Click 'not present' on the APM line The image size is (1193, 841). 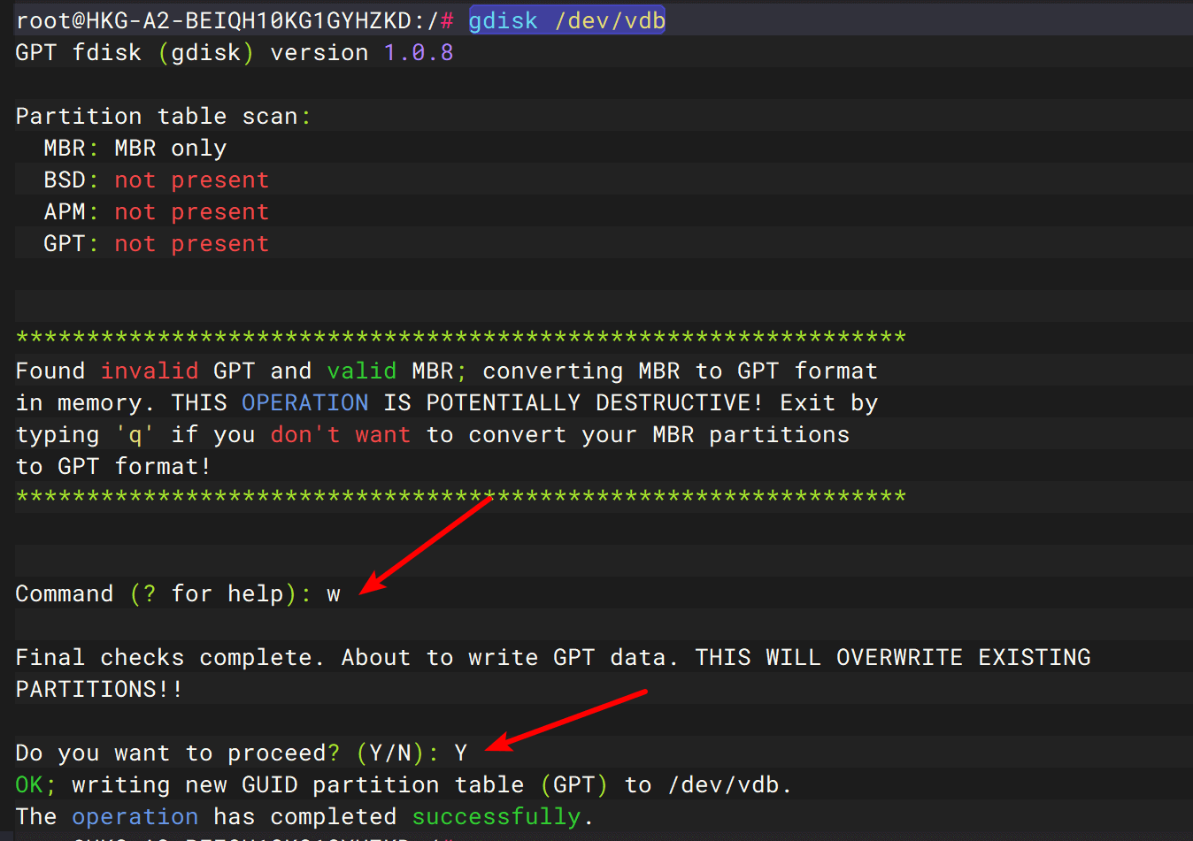[x=191, y=212]
